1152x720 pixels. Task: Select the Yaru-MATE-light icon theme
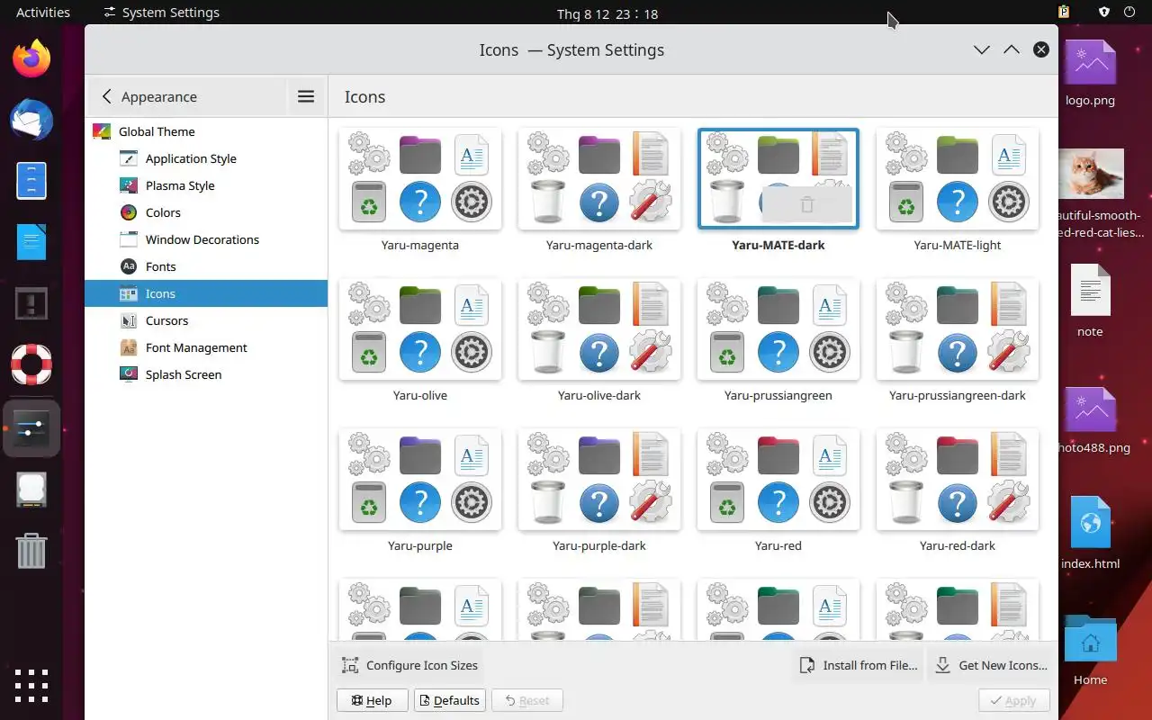[x=958, y=179]
